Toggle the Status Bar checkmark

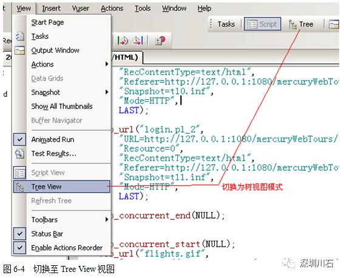[x=20, y=234]
